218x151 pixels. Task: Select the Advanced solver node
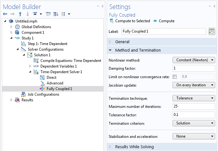pos(55,83)
